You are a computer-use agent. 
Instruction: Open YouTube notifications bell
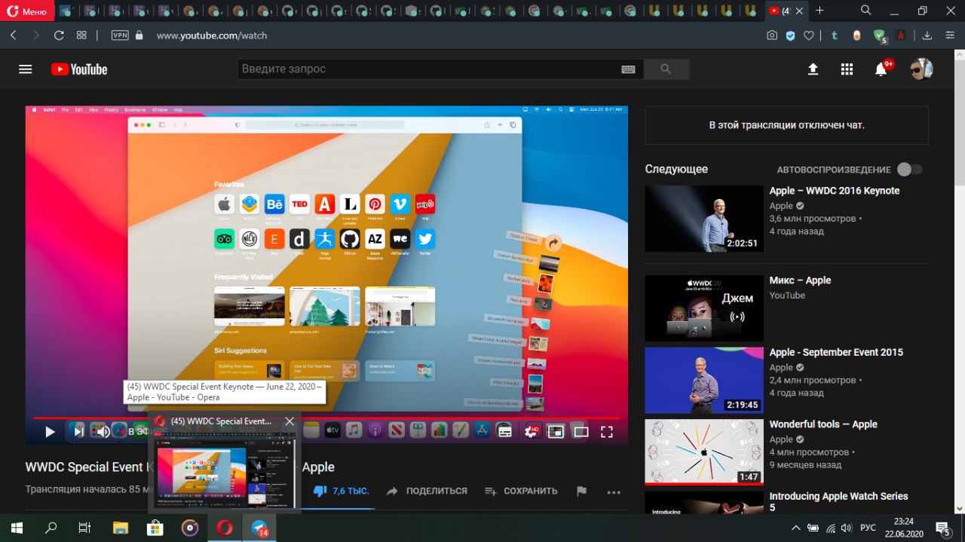[x=881, y=69]
